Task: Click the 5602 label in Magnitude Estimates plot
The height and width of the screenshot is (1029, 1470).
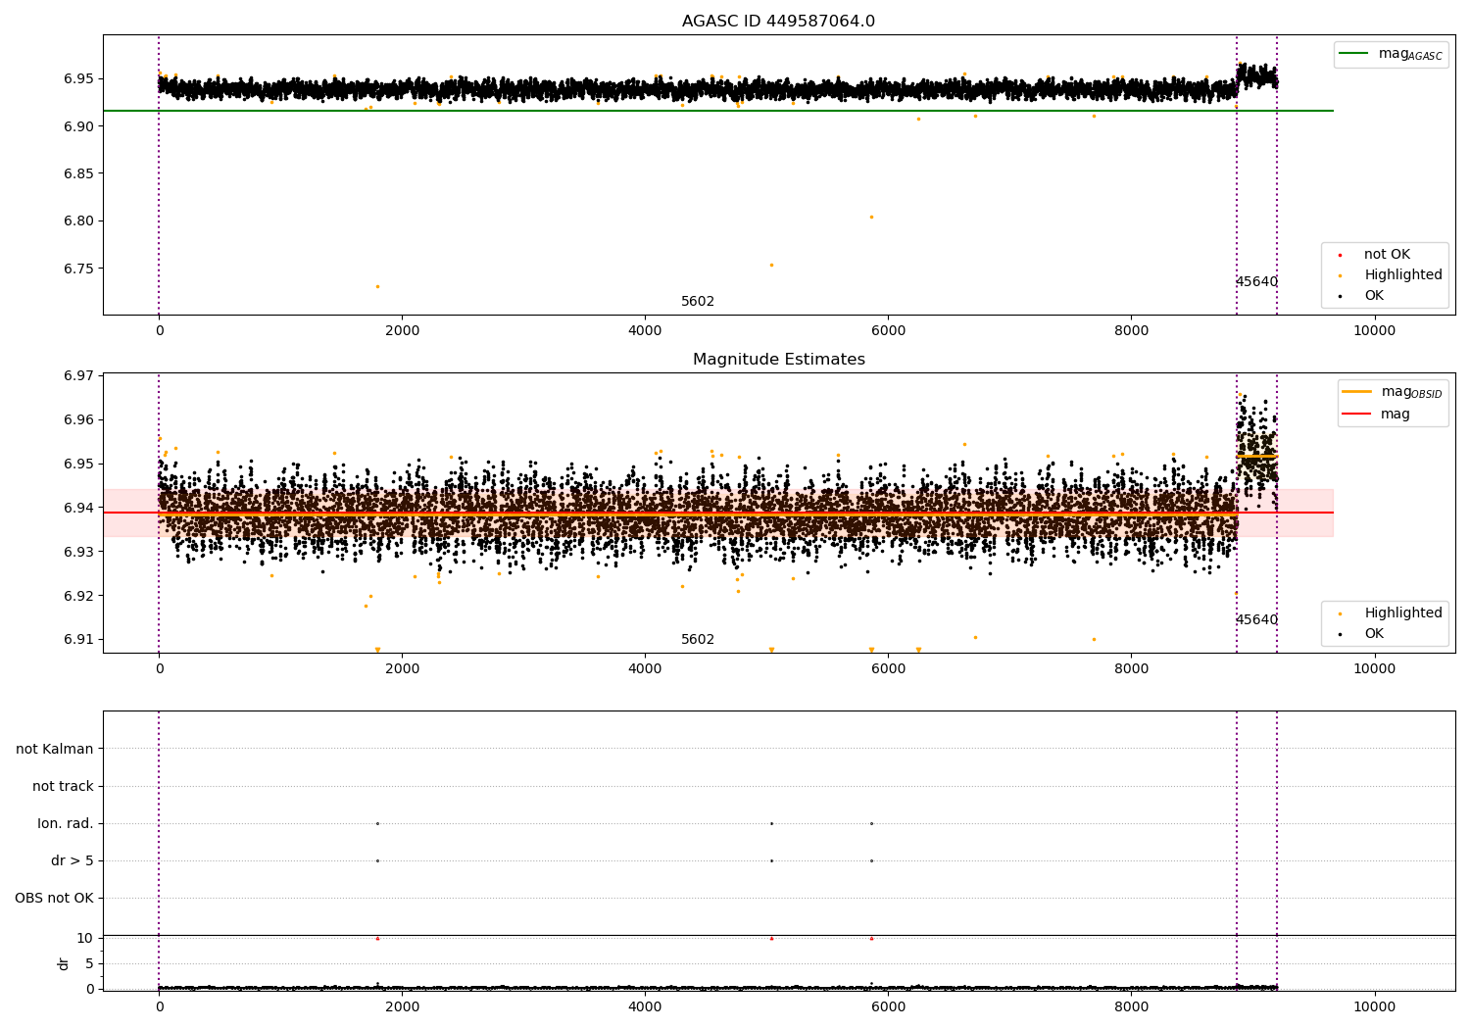Action: click(x=698, y=640)
